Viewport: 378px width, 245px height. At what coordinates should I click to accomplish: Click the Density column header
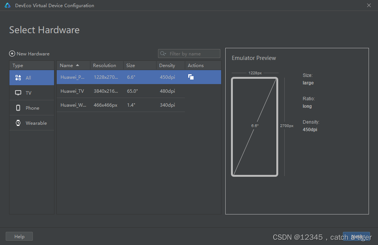pos(171,66)
